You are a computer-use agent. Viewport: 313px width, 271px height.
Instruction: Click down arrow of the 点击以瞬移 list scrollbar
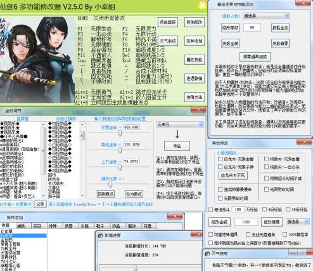82,195
